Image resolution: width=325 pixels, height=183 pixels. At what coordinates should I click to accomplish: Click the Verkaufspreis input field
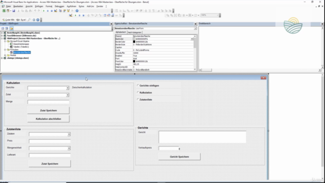tap(169, 148)
